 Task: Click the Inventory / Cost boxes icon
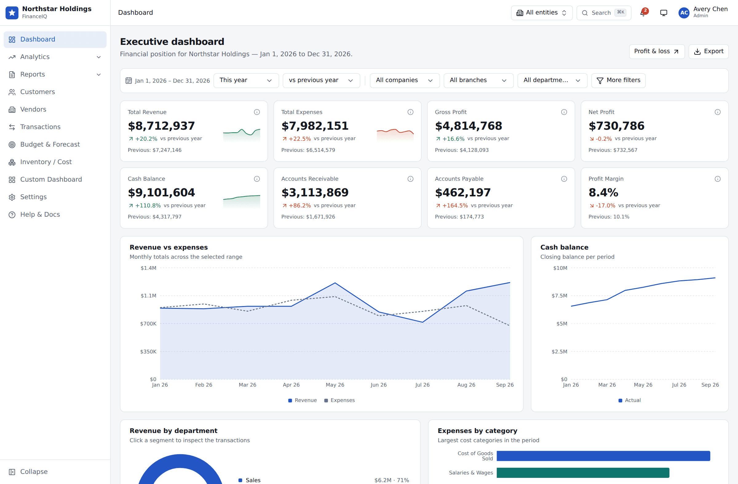(x=12, y=162)
